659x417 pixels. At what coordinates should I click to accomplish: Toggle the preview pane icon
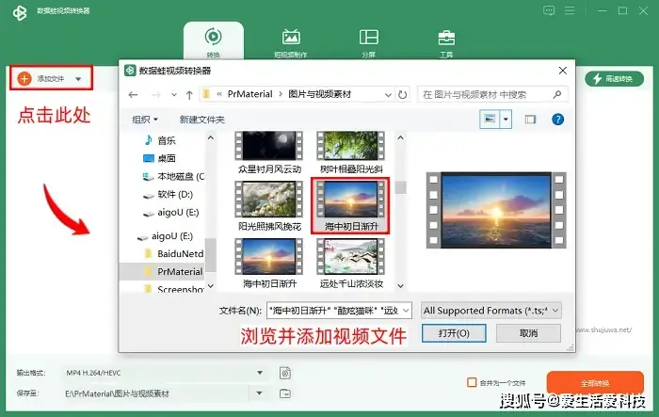coord(530,120)
